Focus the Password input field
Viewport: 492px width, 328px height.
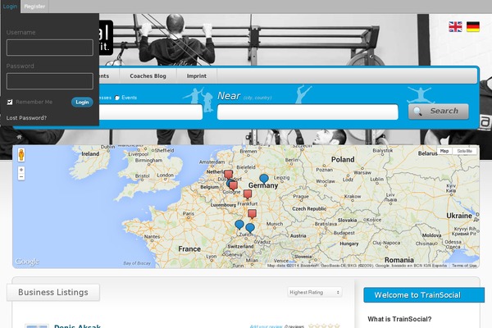click(x=49, y=81)
